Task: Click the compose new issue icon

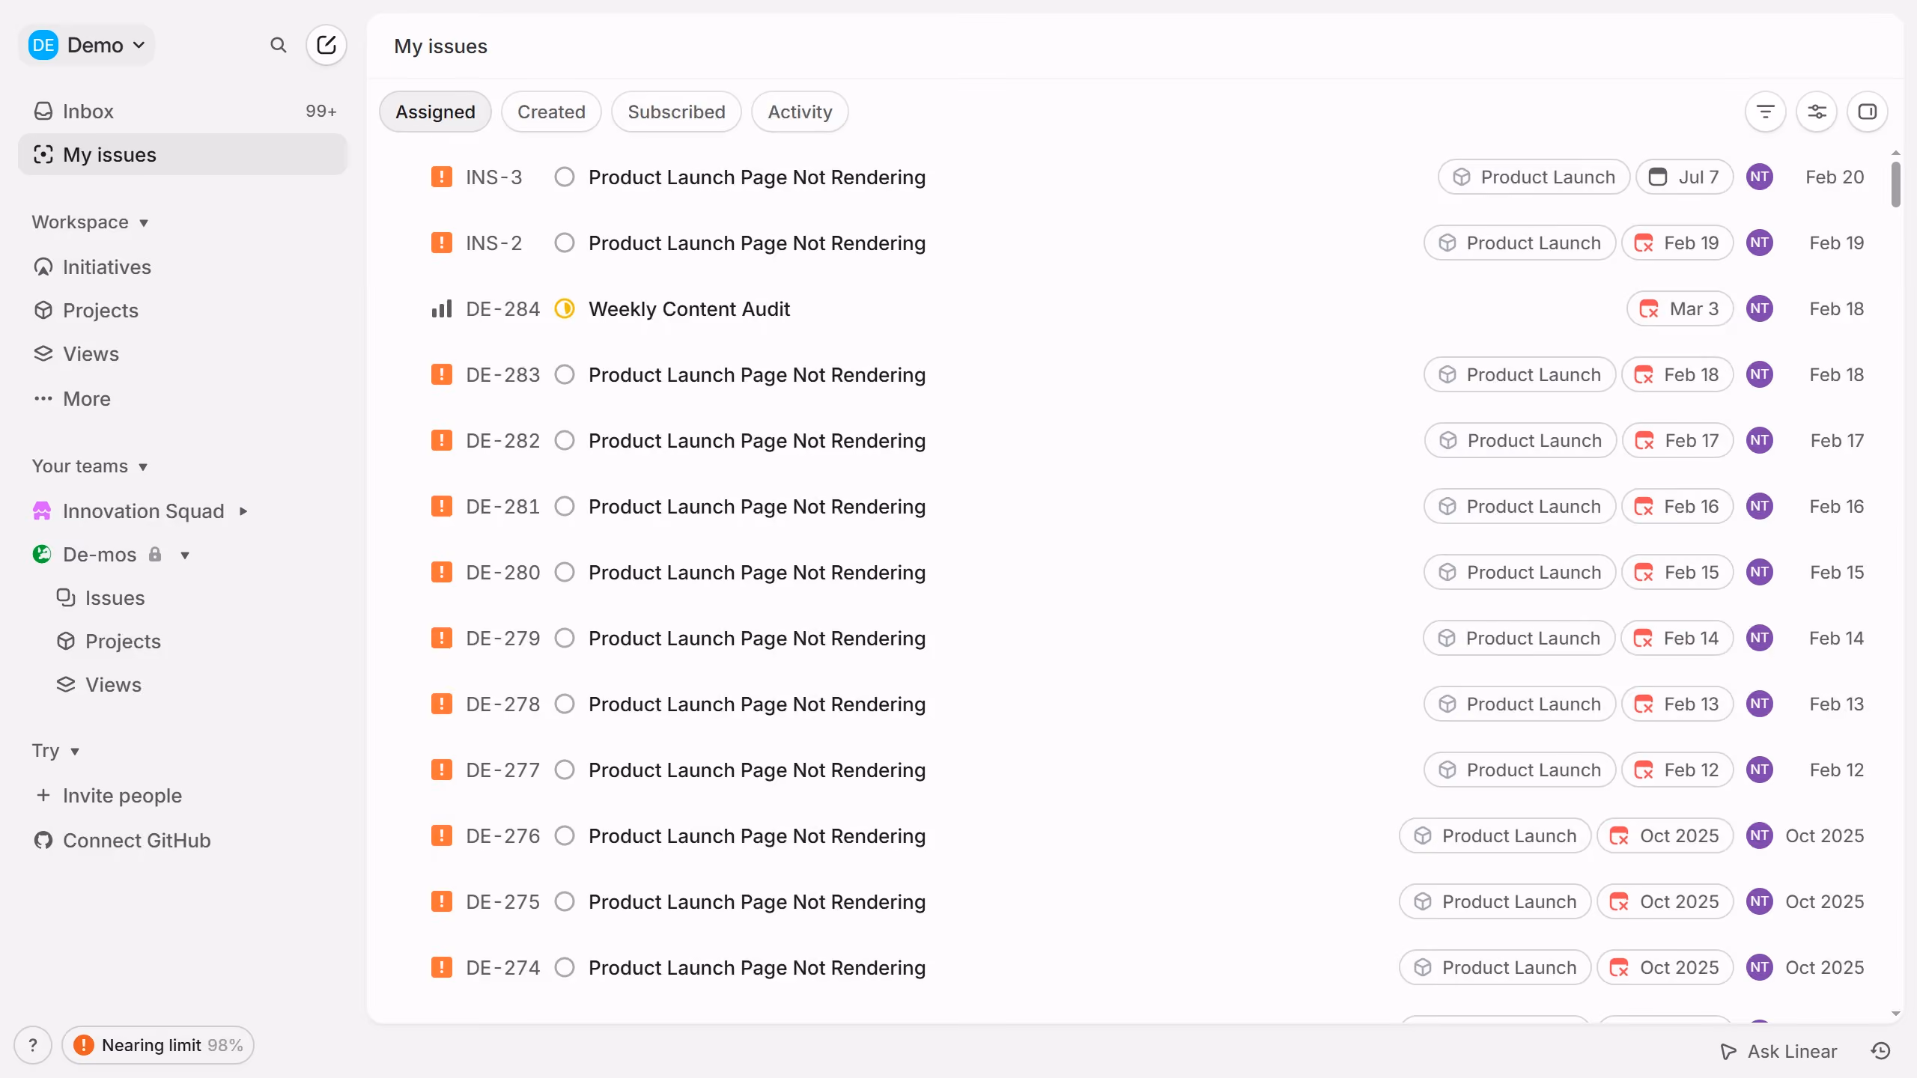Action: click(326, 45)
